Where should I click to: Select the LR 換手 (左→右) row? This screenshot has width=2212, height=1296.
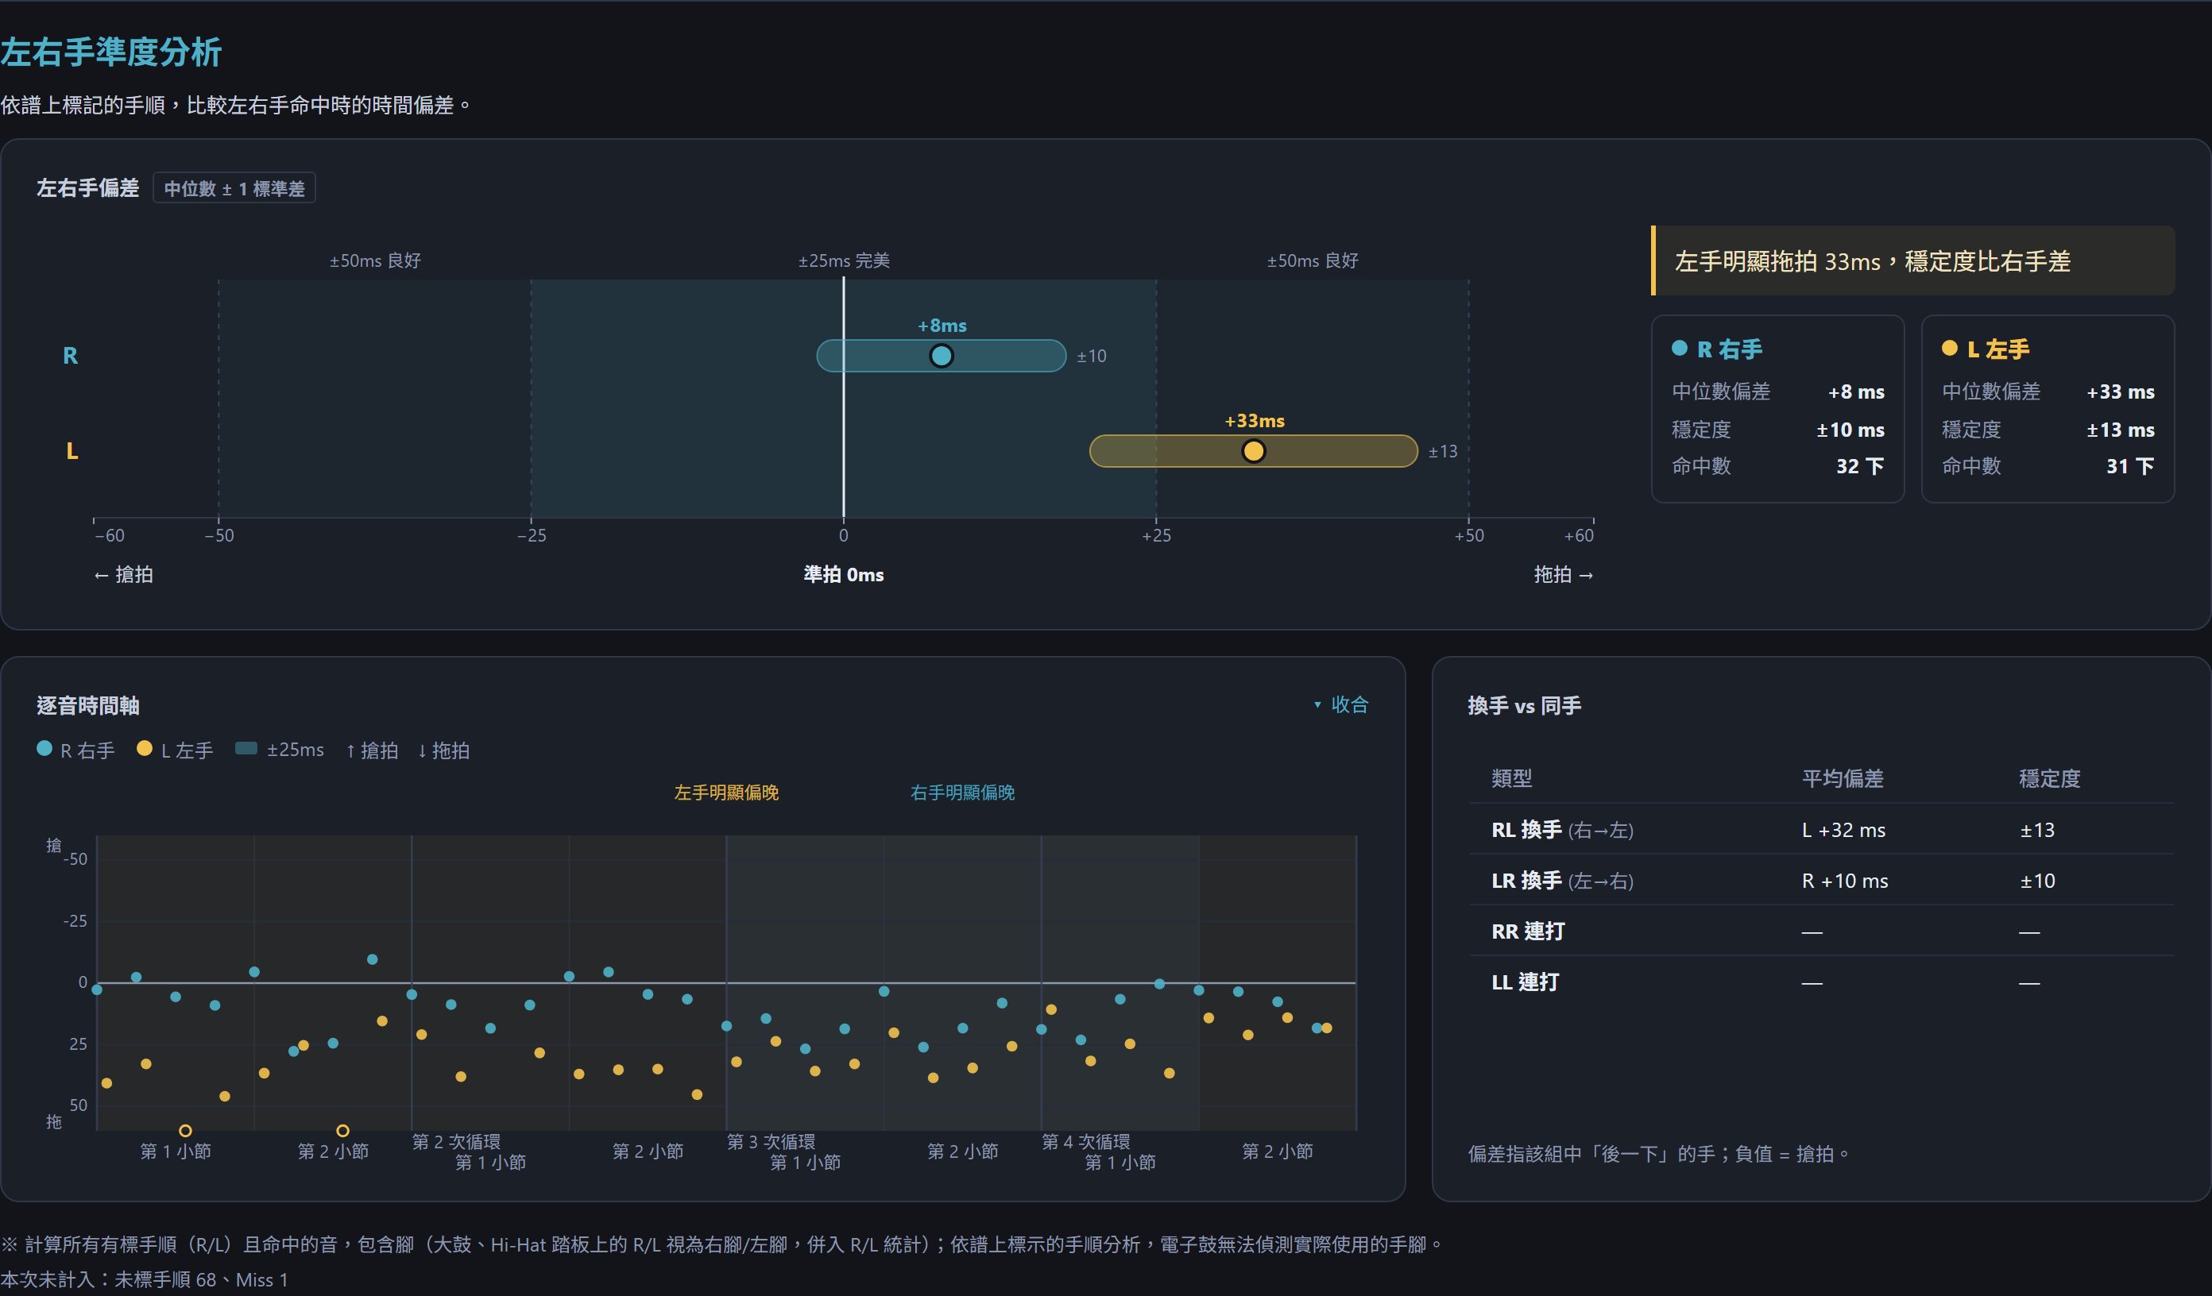coord(1821,880)
